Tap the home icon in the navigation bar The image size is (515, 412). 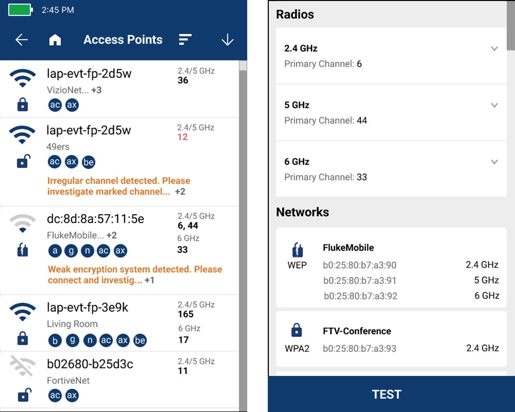[x=55, y=40]
